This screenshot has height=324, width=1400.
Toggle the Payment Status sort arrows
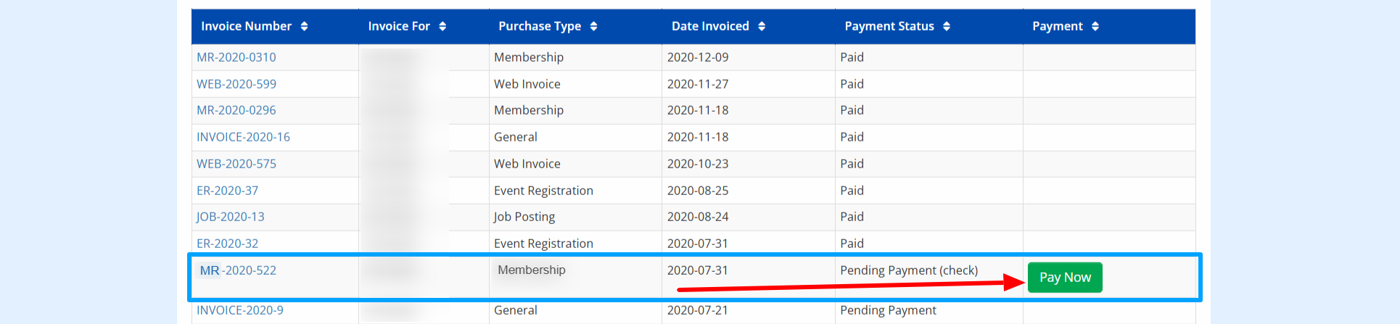click(x=947, y=26)
